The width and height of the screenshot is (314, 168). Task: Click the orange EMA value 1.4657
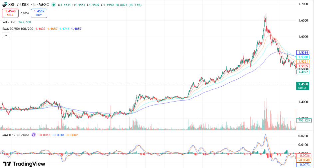[x=53, y=29]
